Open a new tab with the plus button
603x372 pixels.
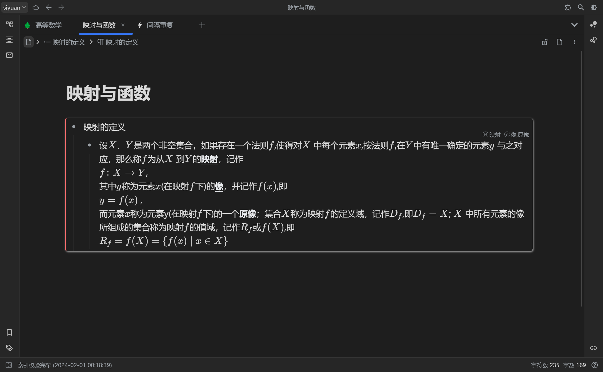[x=202, y=25]
